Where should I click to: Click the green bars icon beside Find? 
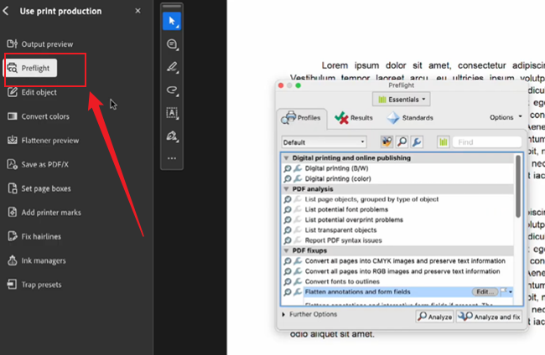[x=444, y=142]
